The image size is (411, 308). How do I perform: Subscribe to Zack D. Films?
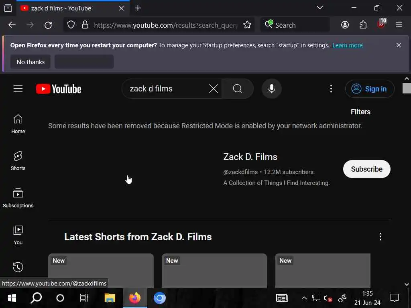367,169
